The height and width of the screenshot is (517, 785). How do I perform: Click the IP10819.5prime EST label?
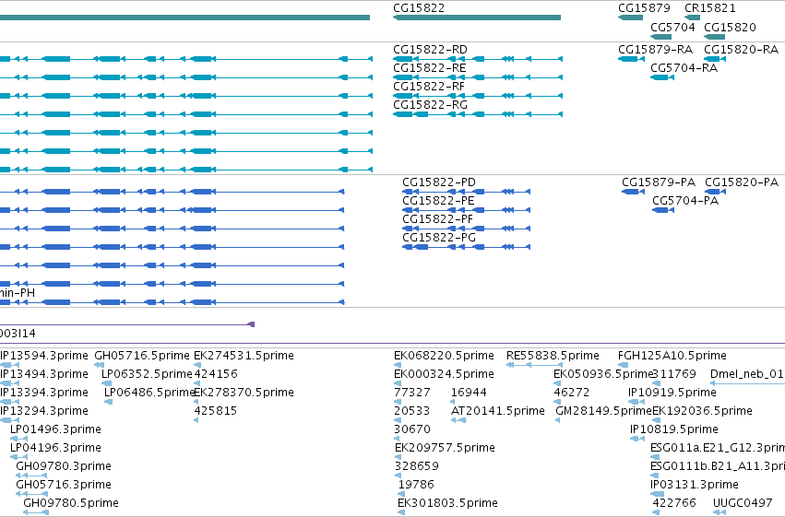(674, 429)
